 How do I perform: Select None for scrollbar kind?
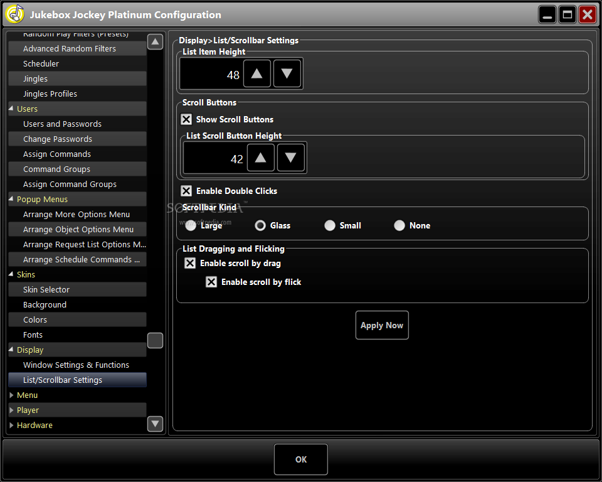point(399,226)
